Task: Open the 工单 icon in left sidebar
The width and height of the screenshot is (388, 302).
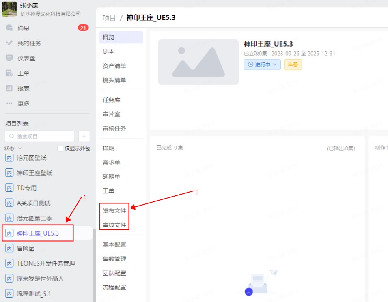Action: tap(9, 73)
